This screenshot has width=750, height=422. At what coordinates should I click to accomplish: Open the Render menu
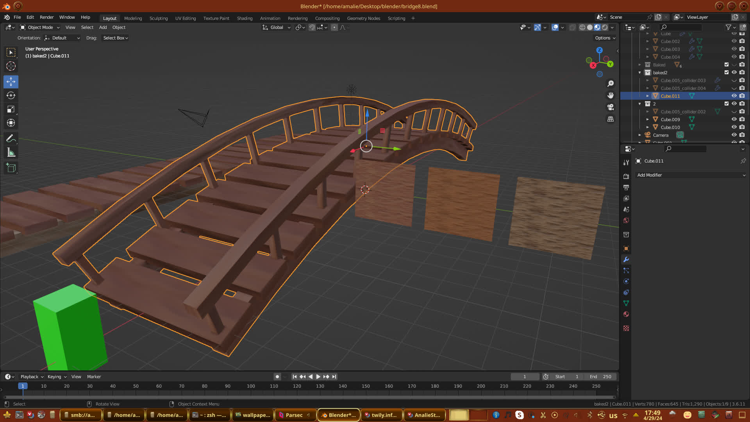point(46,17)
